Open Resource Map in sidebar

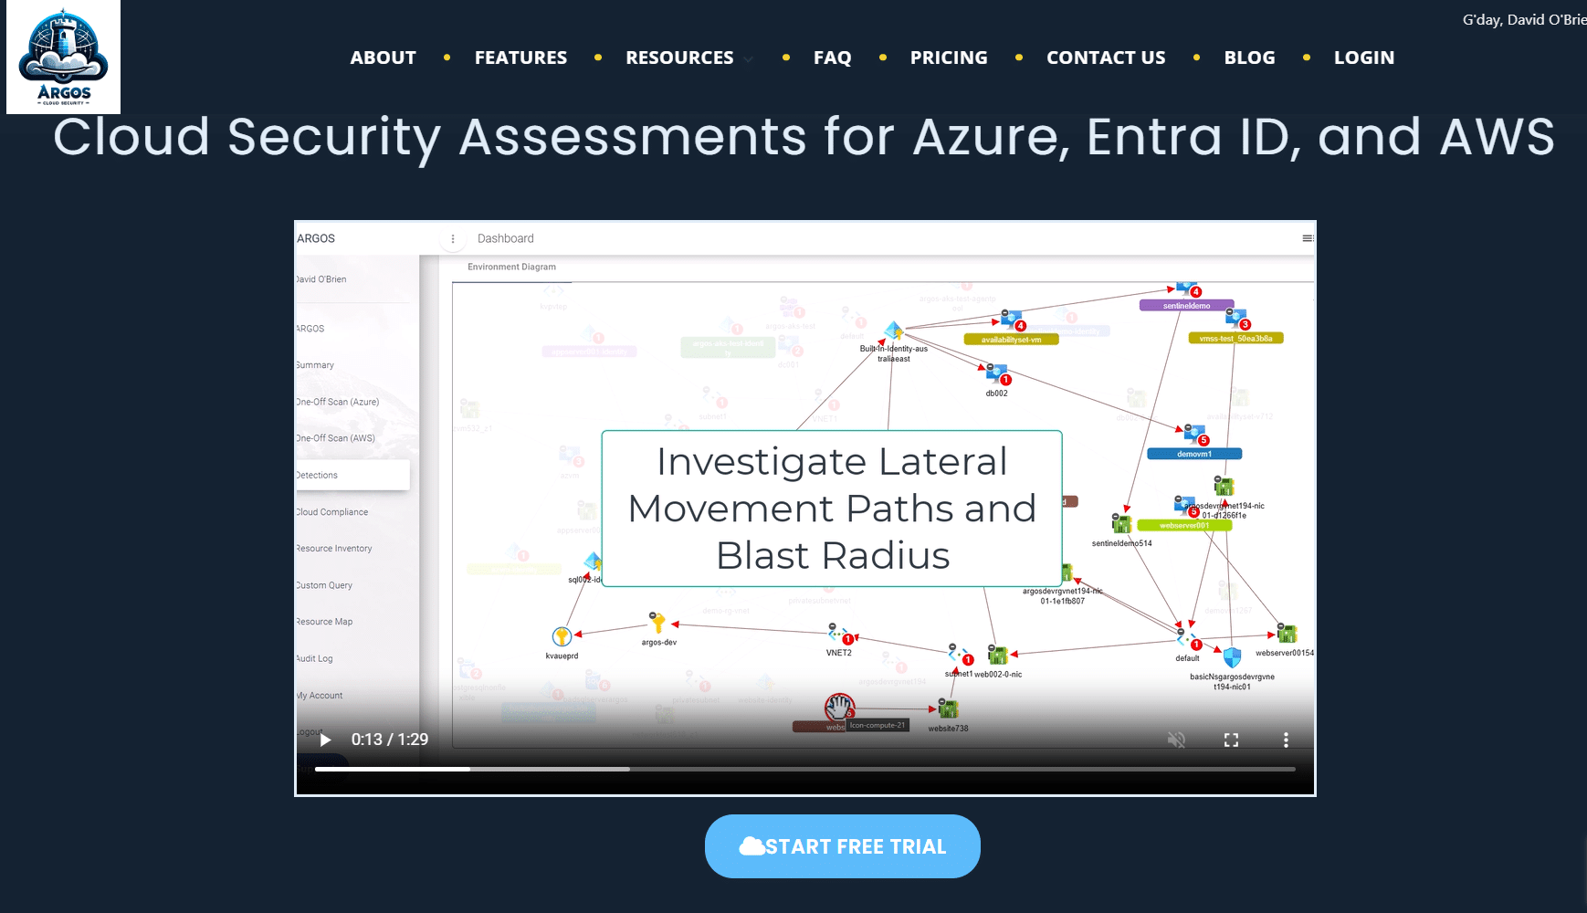(x=323, y=622)
